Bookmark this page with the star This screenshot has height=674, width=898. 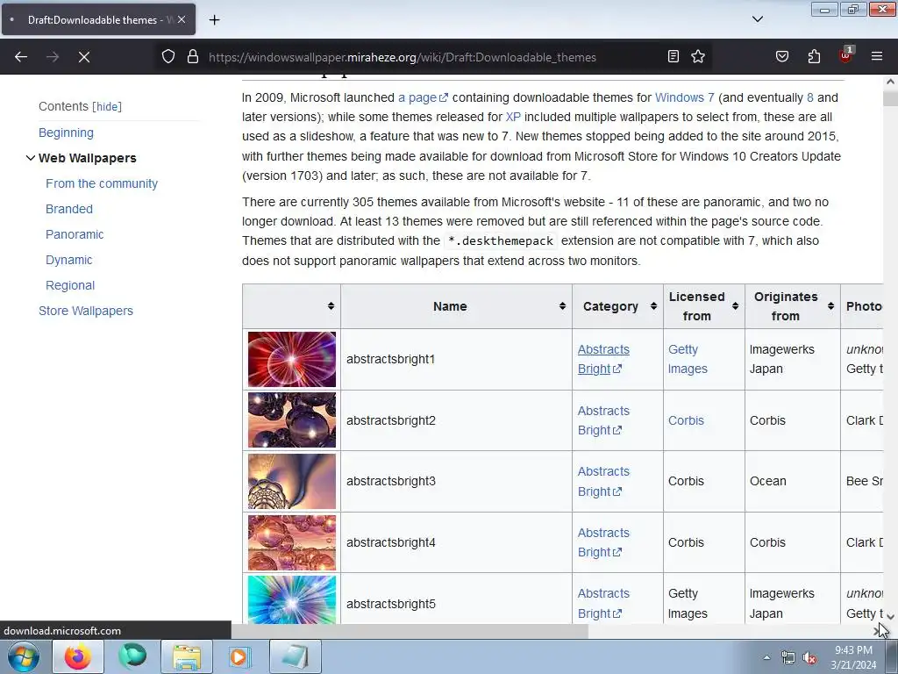tap(697, 56)
